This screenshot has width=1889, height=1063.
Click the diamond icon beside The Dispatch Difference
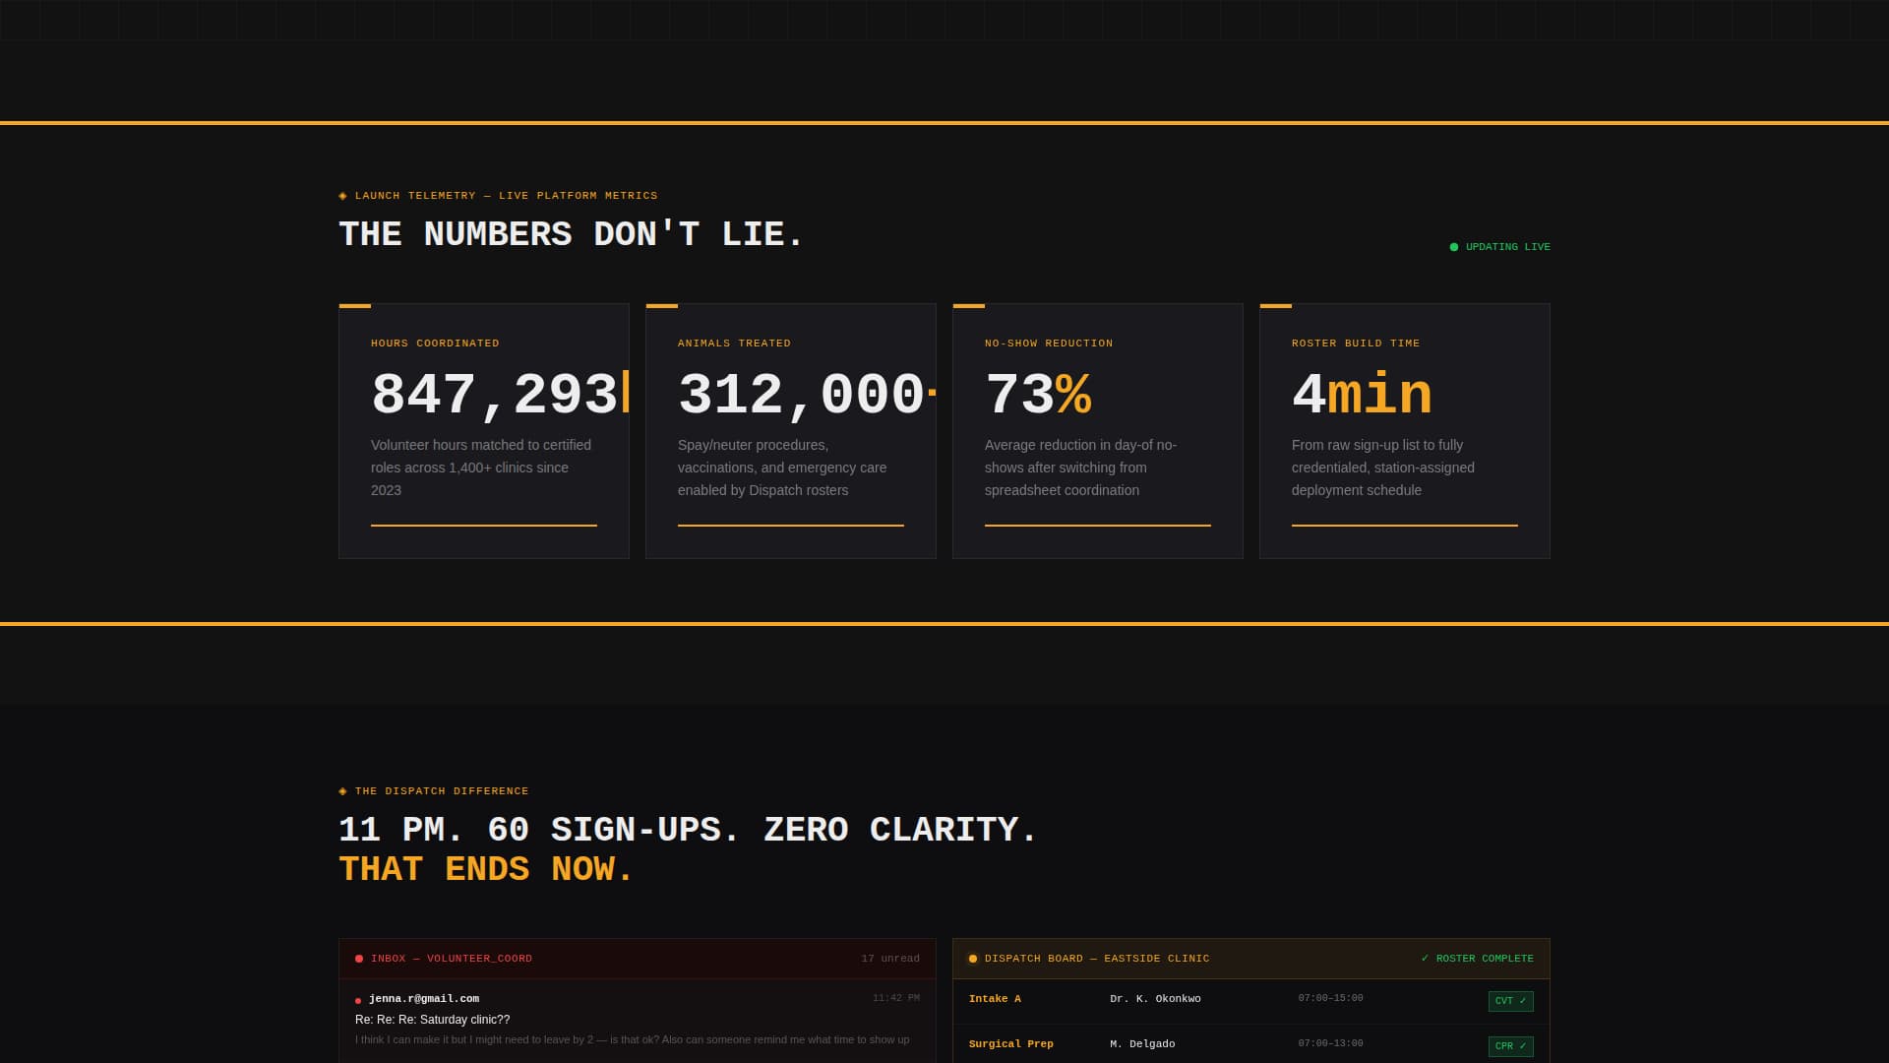pos(342,791)
